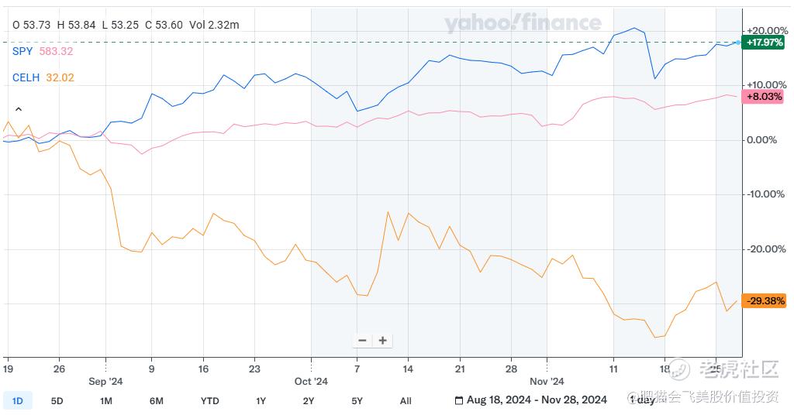This screenshot has width=794, height=415.
Task: Choose the 5Y range option
Action: pos(357,401)
